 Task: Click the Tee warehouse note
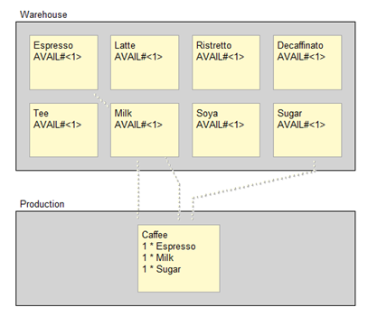tap(63, 130)
